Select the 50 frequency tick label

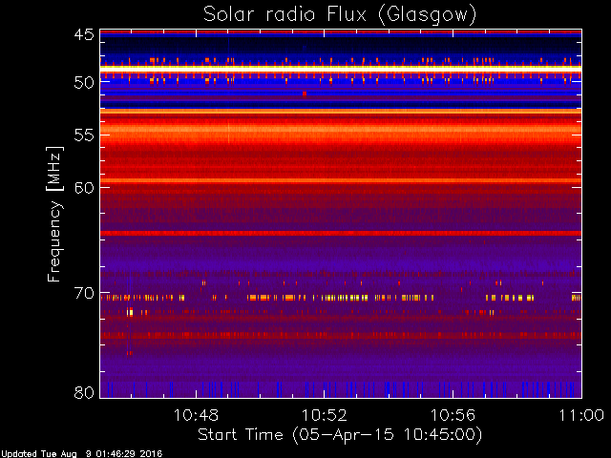(84, 82)
